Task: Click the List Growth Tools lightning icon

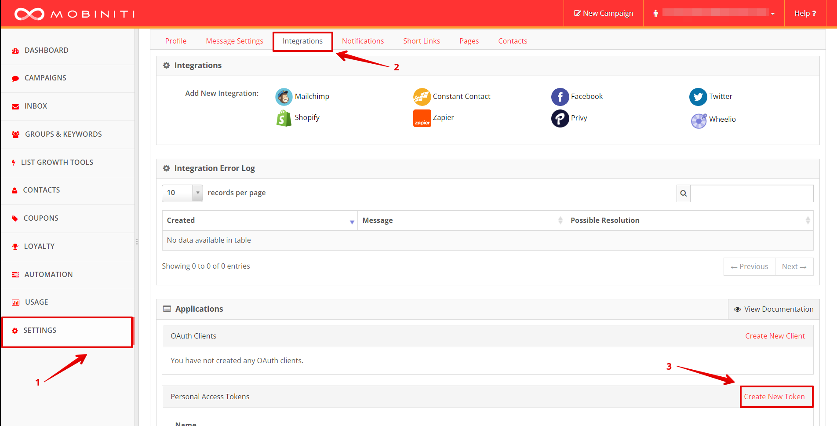Action: tap(14, 163)
